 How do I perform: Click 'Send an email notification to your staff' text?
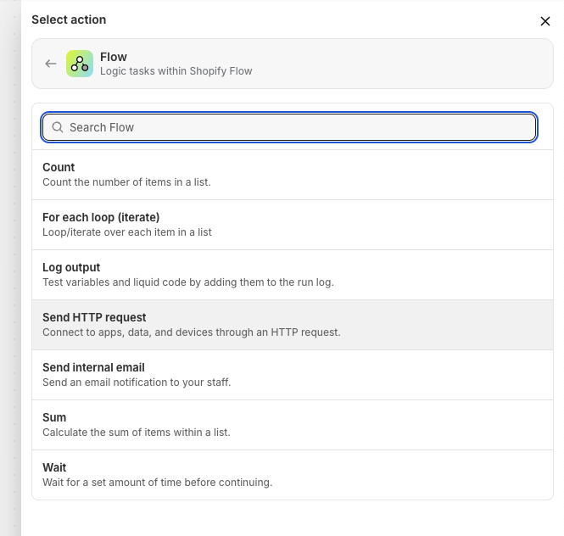tap(137, 382)
